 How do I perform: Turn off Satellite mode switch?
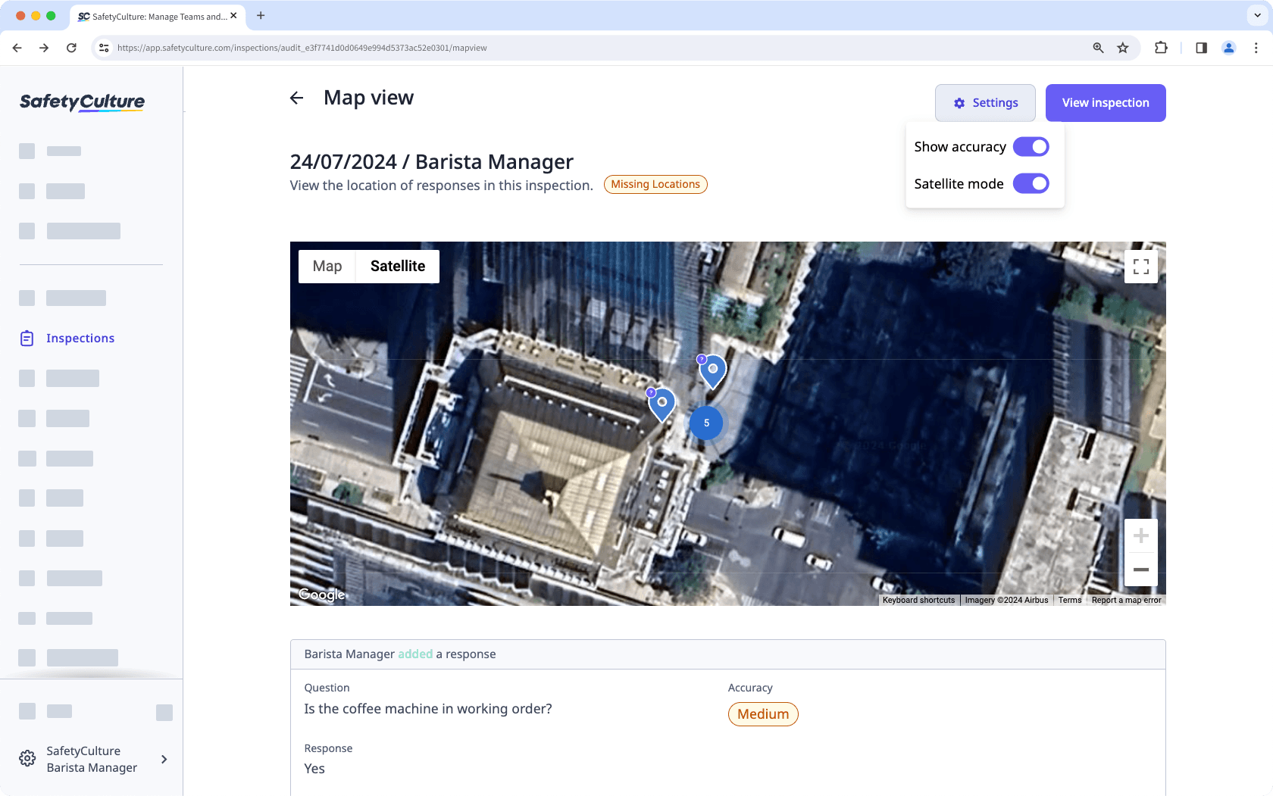pyautogui.click(x=1031, y=184)
